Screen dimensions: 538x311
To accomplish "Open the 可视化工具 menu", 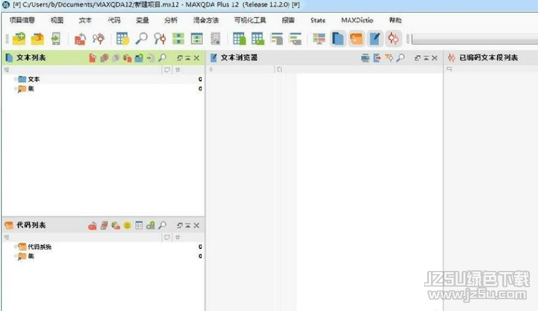I will coord(250,20).
